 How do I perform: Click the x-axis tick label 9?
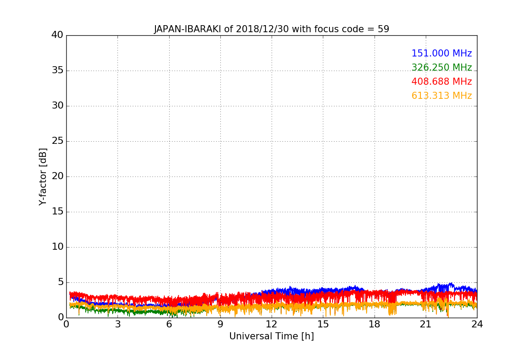coord(220,324)
